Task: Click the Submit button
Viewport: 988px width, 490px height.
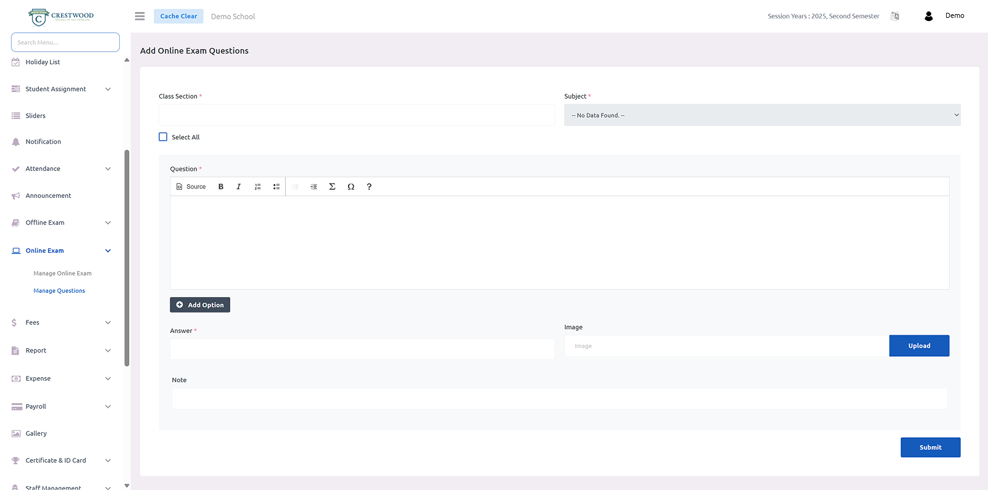Action: (930, 447)
